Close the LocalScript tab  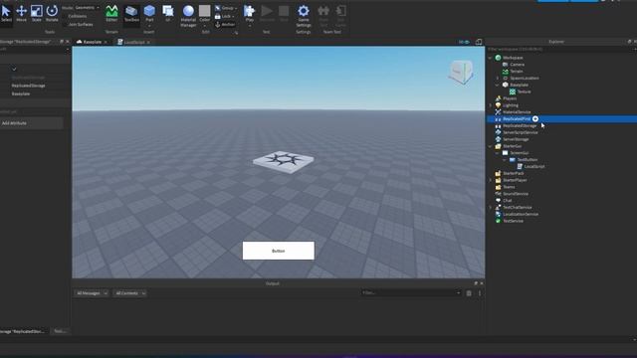(x=148, y=42)
